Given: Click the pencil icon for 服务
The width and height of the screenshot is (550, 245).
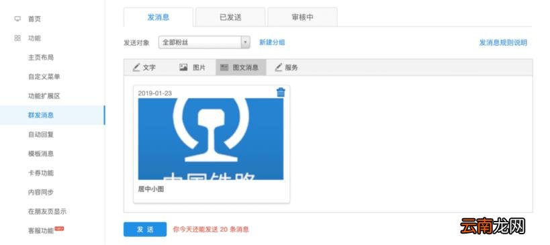Looking at the screenshot, I should point(279,67).
